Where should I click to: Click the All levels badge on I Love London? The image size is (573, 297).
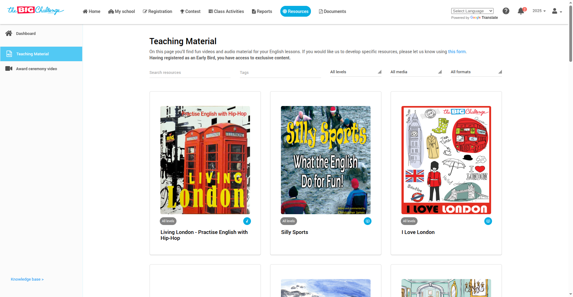coord(409,221)
